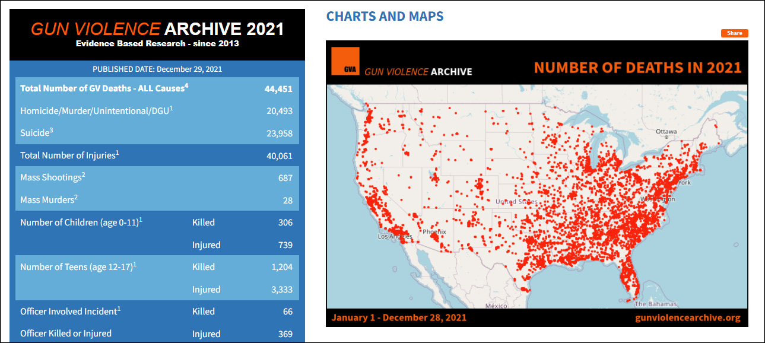Click the Mass Murders row label
765x343 pixels.
[49, 199]
